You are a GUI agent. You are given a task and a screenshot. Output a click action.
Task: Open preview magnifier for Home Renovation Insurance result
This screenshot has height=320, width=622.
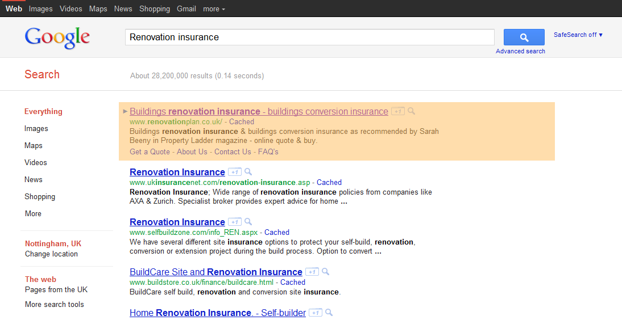[x=329, y=313]
